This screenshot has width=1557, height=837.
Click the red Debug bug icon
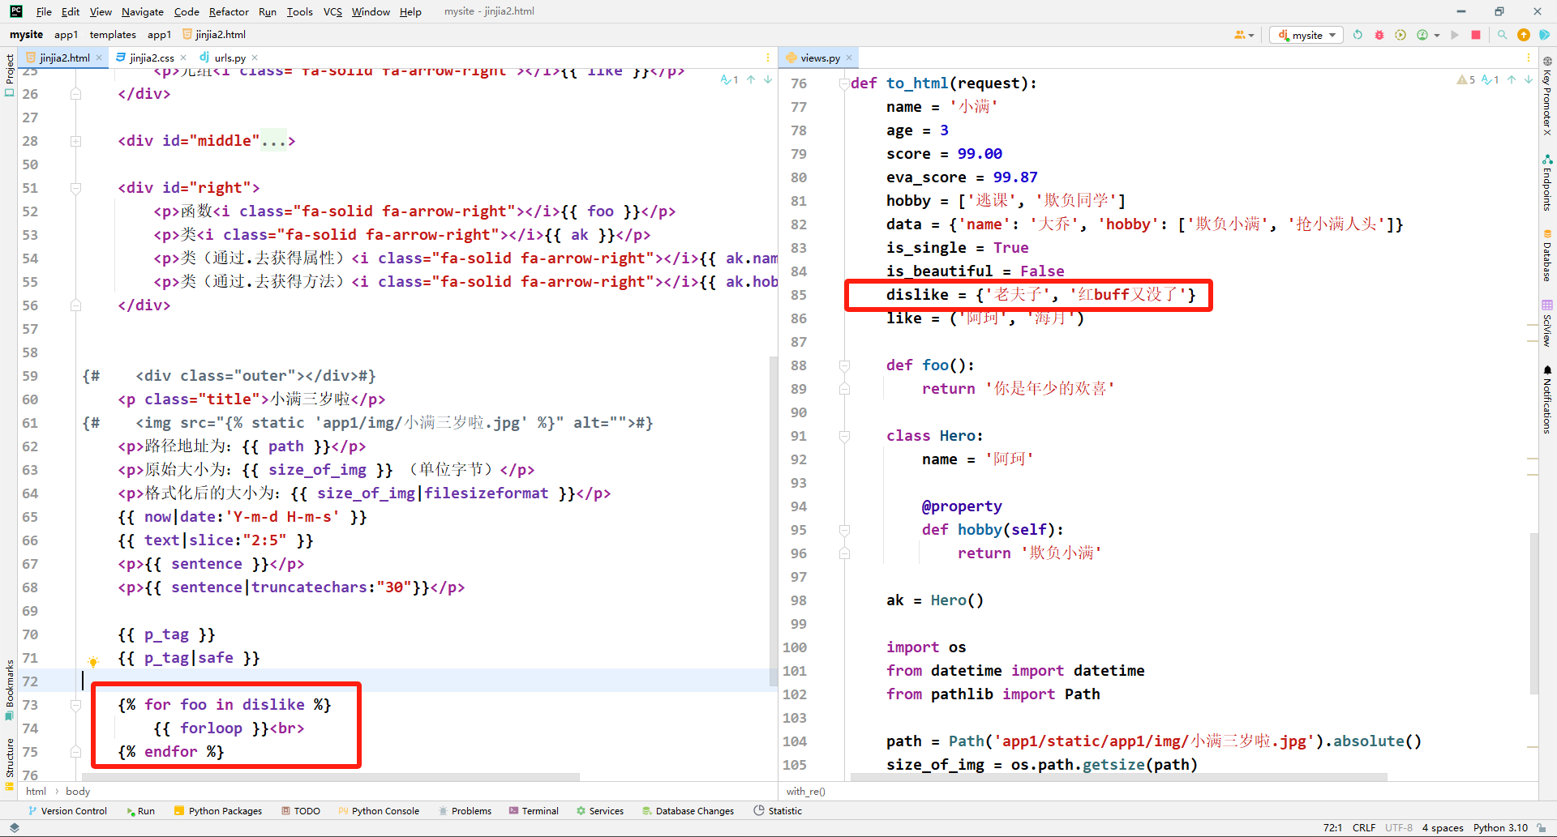(x=1379, y=35)
